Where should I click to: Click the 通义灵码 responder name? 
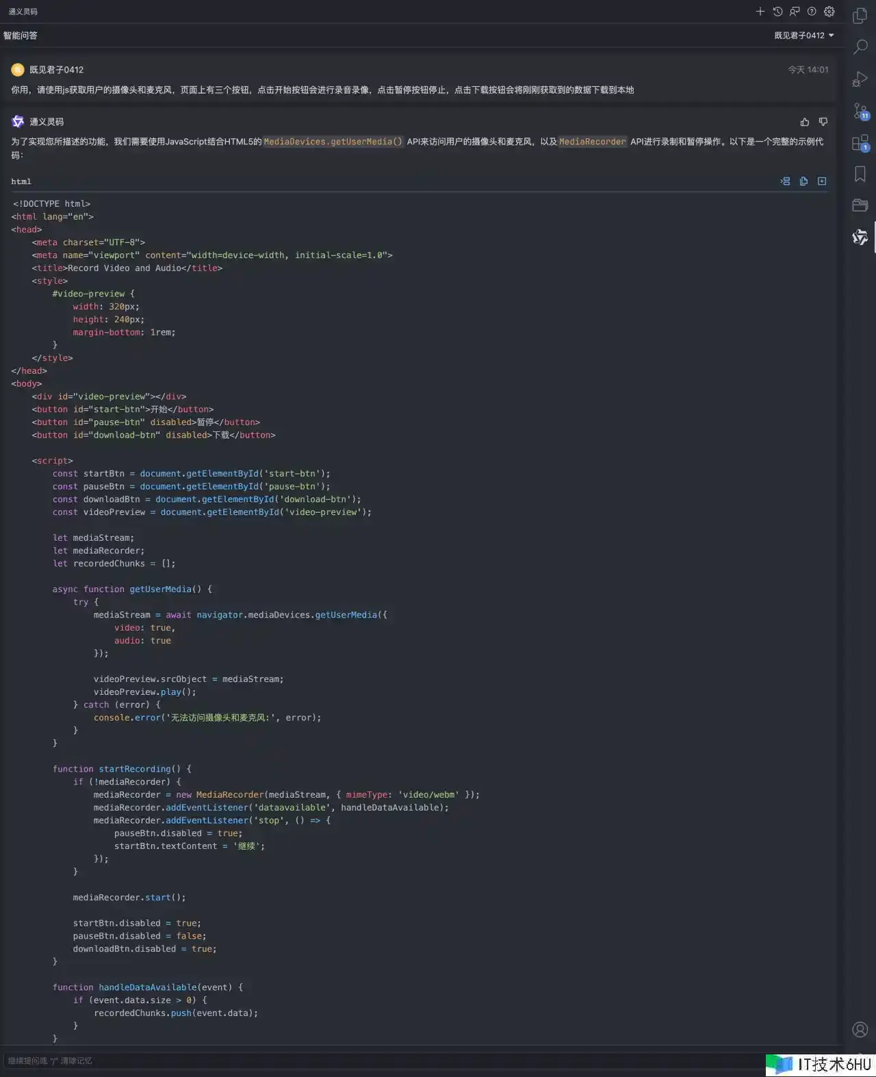[47, 122]
